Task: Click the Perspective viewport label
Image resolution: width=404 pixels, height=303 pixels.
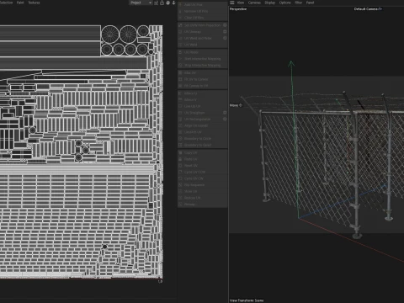Action: click(x=238, y=9)
